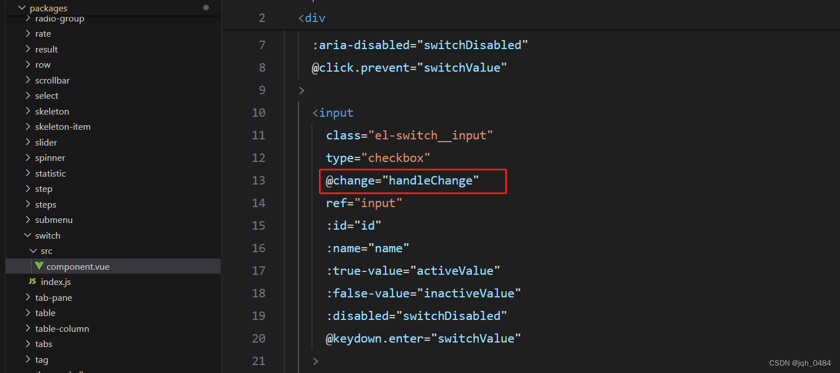The height and width of the screenshot is (373, 840).
Task: Click the JS icon next to index.js
Action: tap(32, 282)
